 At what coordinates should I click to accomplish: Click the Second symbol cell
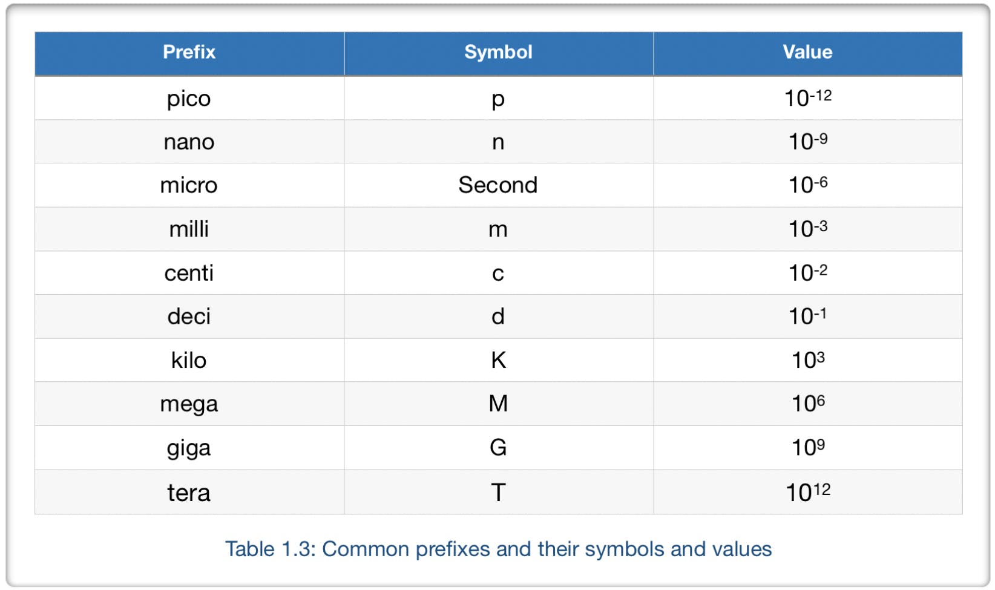pos(498,185)
